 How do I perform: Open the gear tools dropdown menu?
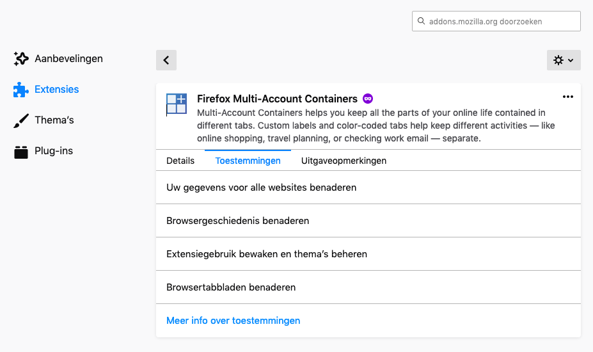(x=564, y=60)
